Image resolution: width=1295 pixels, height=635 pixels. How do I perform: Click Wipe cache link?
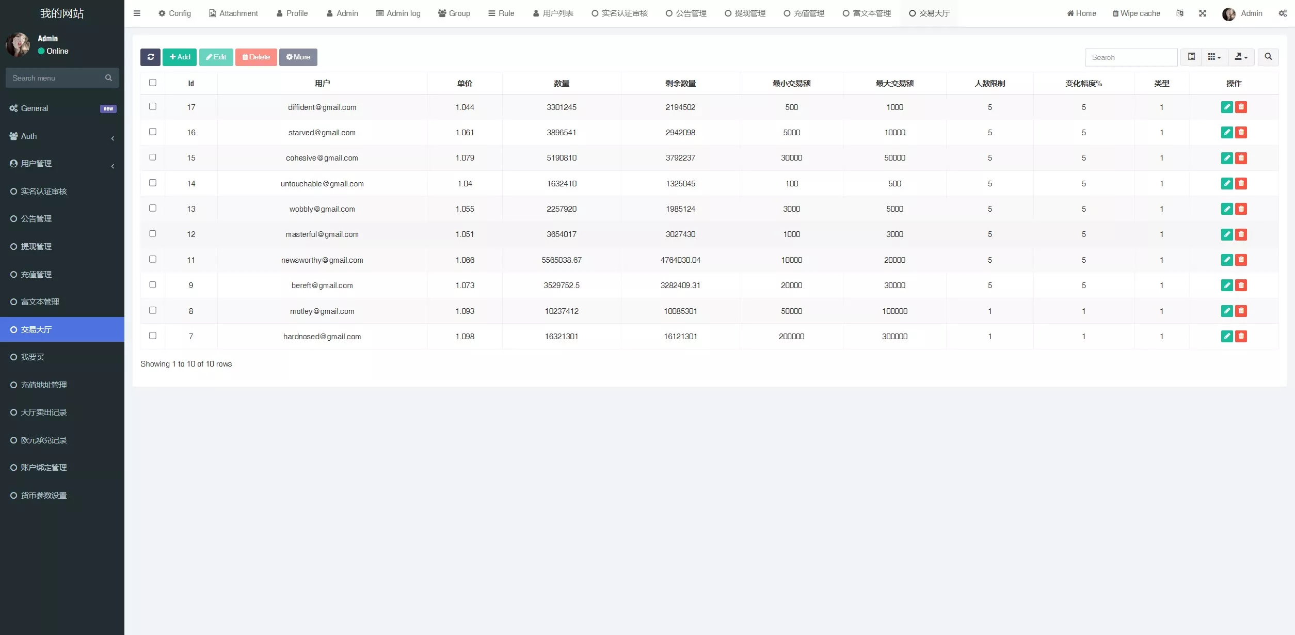pyautogui.click(x=1137, y=13)
